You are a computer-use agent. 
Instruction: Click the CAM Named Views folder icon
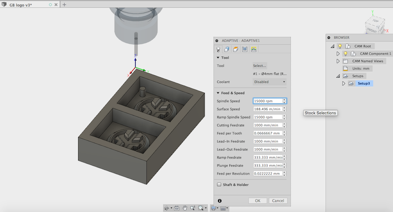pyautogui.click(x=345, y=61)
